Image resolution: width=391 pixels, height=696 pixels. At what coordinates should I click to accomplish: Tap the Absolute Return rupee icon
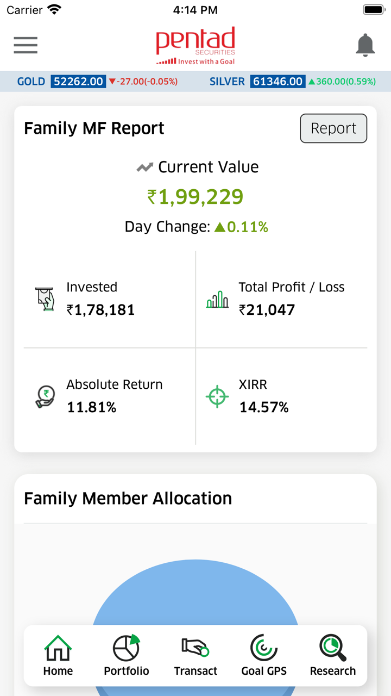pos(46,396)
